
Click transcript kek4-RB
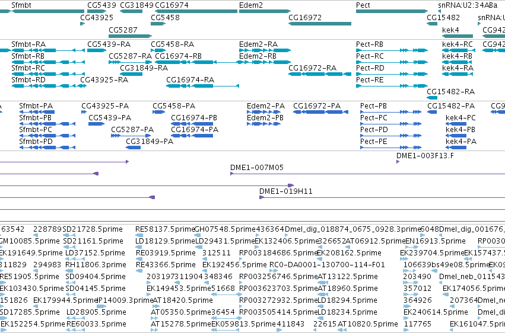pyautogui.click(x=458, y=62)
